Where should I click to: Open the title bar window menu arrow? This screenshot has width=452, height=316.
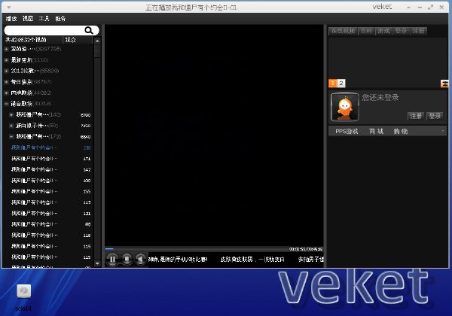tap(9, 8)
